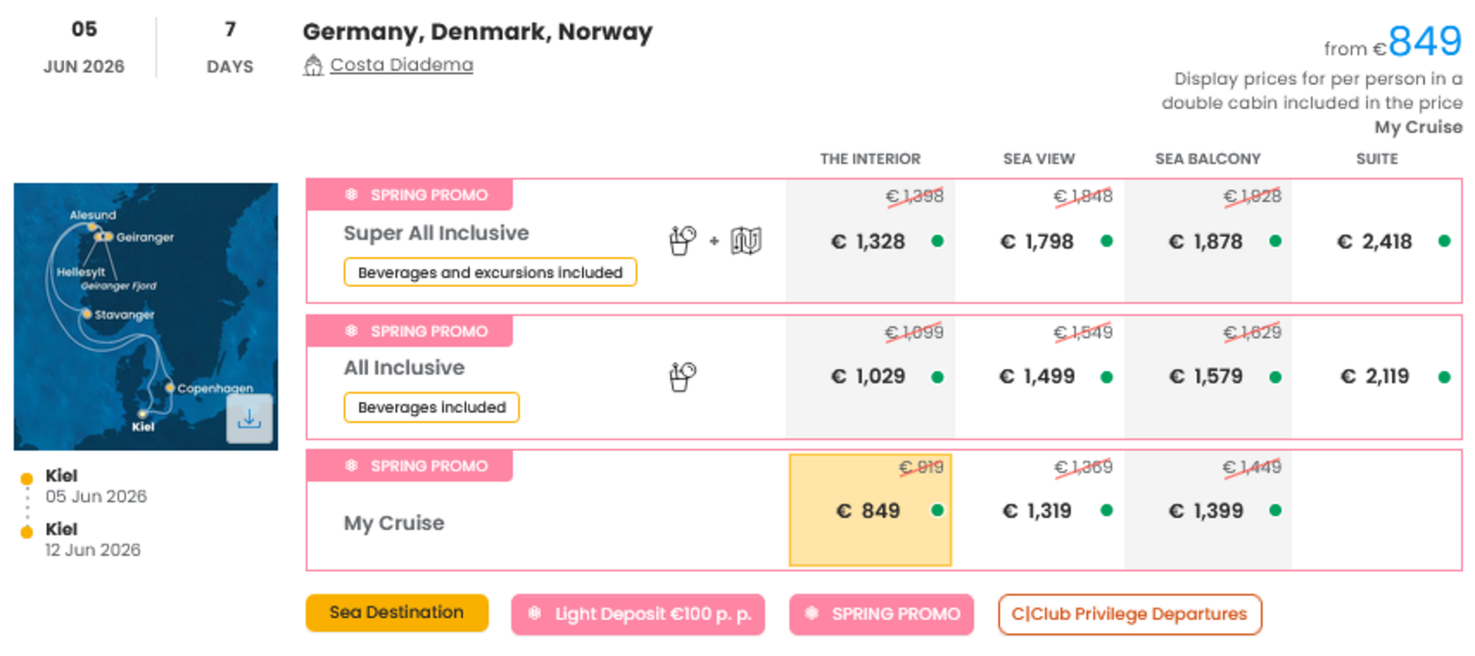Viewport: 1475px width, 656px height.
Task: Click the Beverages and excursions included label
Action: pyautogui.click(x=490, y=272)
